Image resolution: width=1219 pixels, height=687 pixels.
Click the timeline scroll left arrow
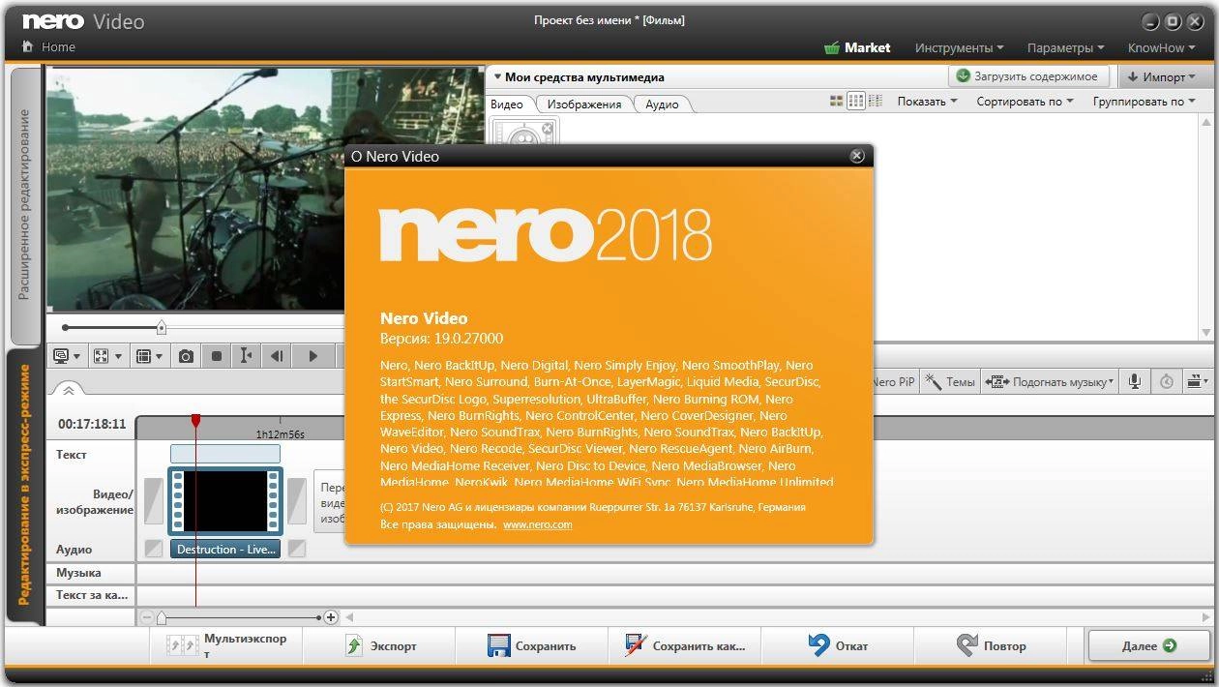click(x=350, y=616)
